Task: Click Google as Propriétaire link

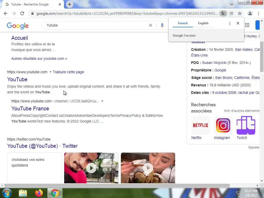Action: click(220, 70)
